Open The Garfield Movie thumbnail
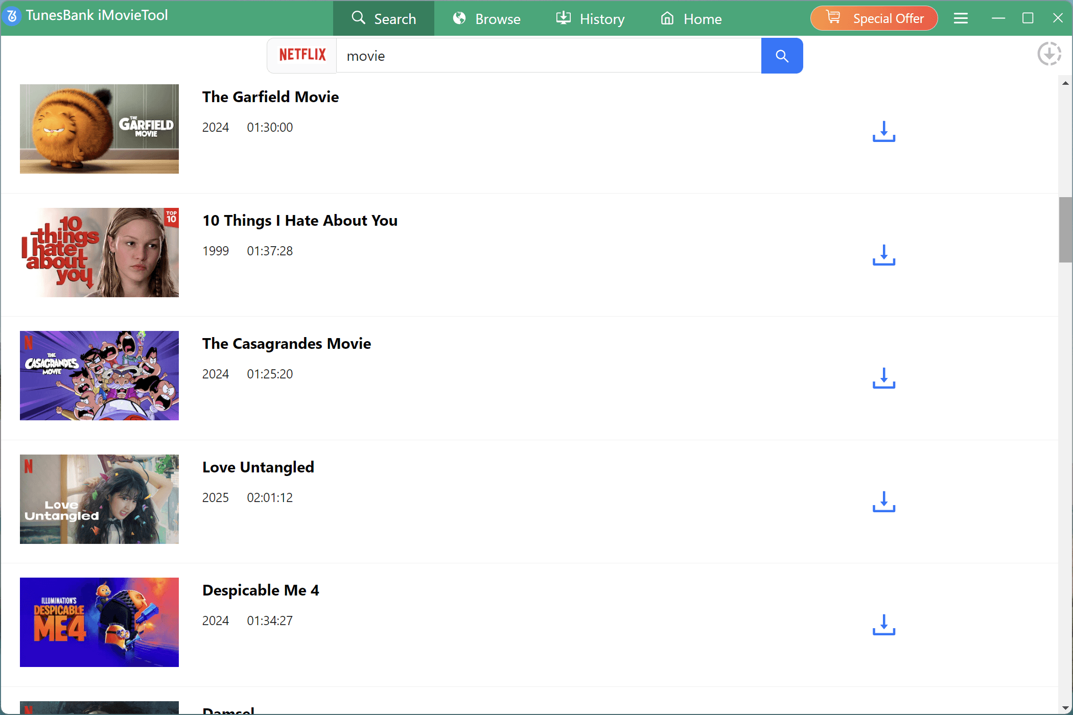The image size is (1073, 715). 99,129
